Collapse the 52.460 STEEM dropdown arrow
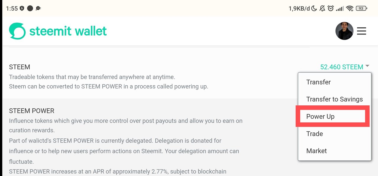This screenshot has height=176, width=378. (x=367, y=66)
